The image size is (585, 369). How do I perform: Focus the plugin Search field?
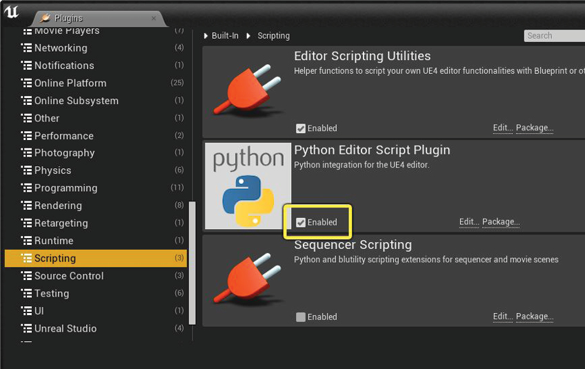click(555, 36)
